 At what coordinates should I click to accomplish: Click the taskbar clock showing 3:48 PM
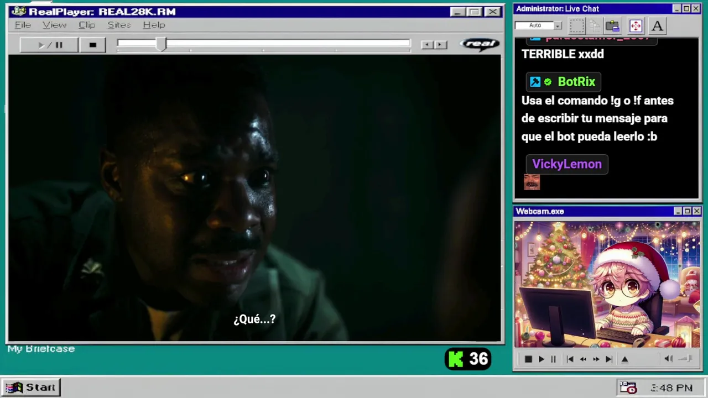click(671, 388)
